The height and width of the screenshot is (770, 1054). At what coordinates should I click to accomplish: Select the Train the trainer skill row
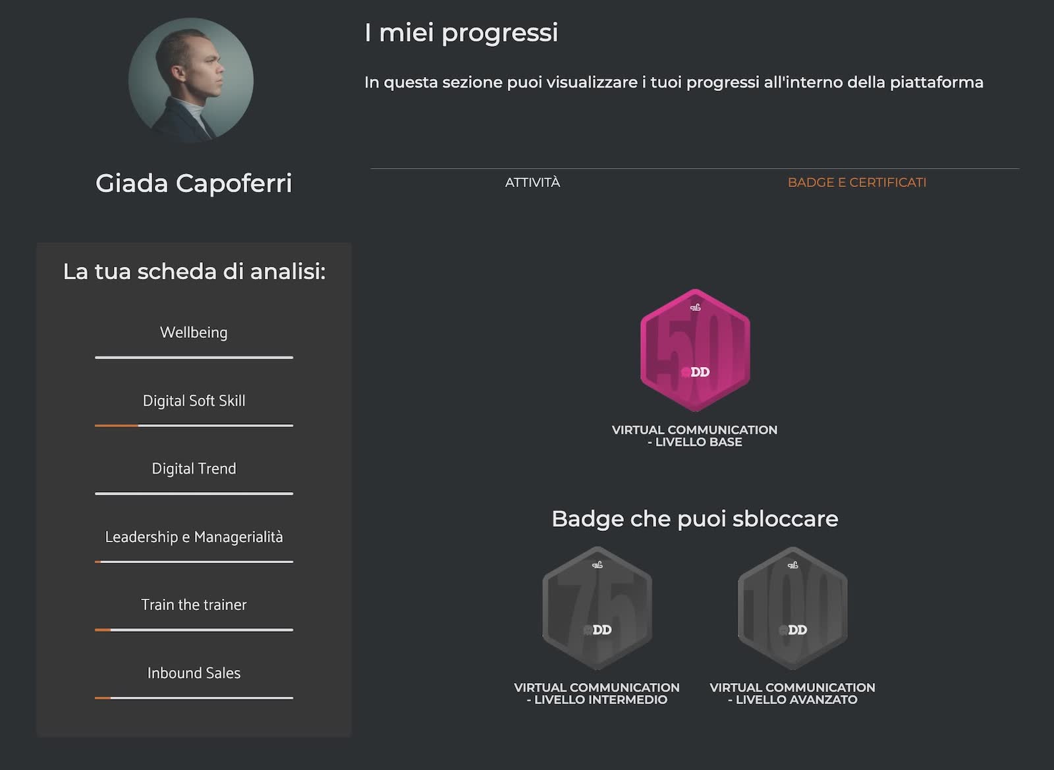(194, 604)
